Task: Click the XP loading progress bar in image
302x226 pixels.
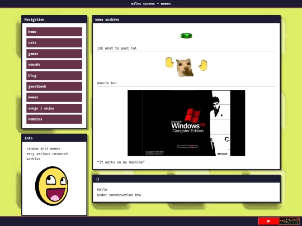Action: [x=187, y=146]
